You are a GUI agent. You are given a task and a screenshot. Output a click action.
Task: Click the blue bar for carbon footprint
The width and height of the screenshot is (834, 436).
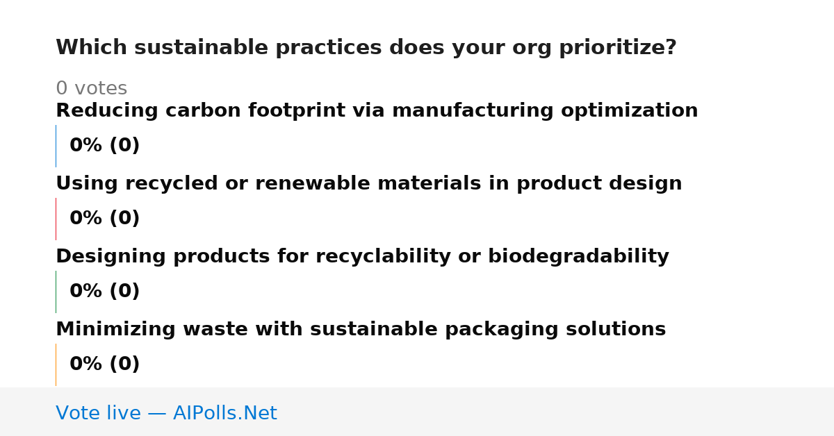[x=56, y=146]
